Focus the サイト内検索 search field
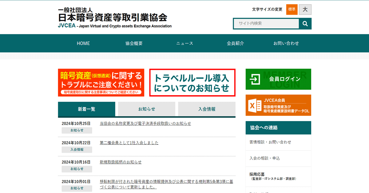 click(266, 24)
